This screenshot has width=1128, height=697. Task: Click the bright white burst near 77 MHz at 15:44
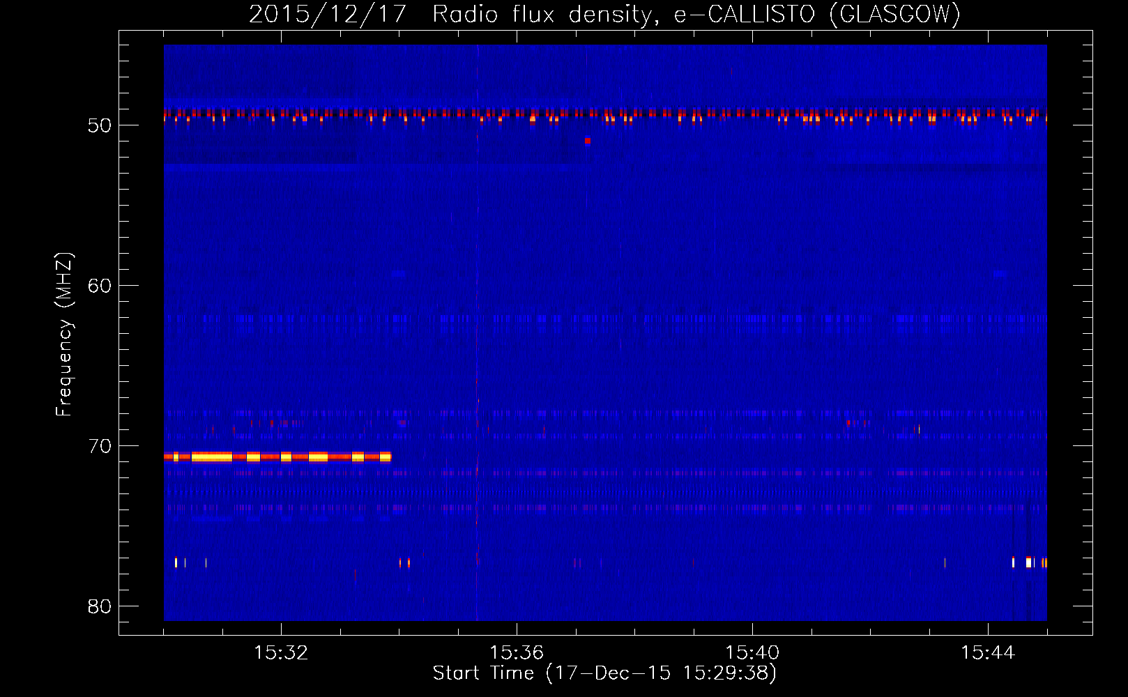[1028, 562]
